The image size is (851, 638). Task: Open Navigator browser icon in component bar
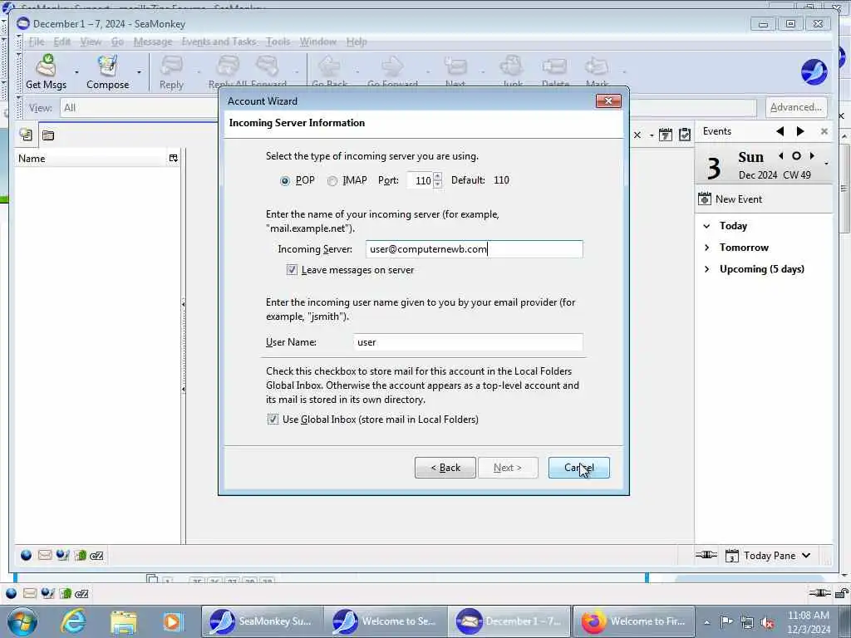pyautogui.click(x=26, y=555)
